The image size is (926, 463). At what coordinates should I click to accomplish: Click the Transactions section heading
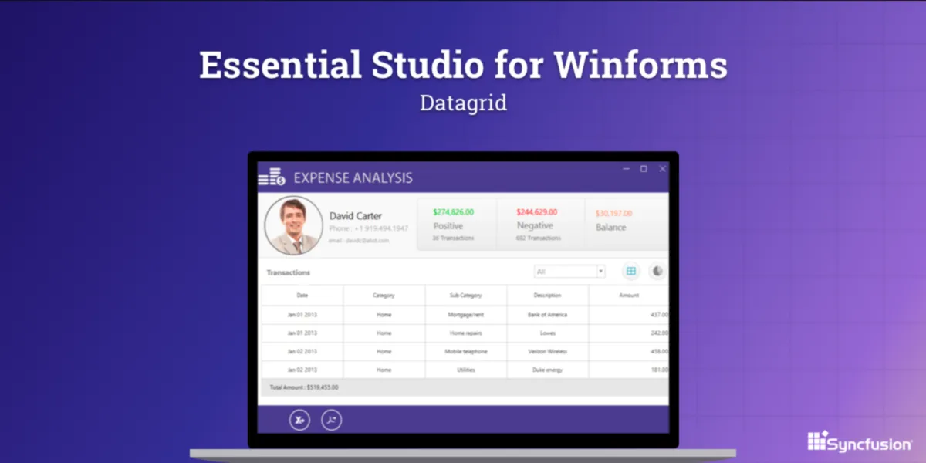289,272
